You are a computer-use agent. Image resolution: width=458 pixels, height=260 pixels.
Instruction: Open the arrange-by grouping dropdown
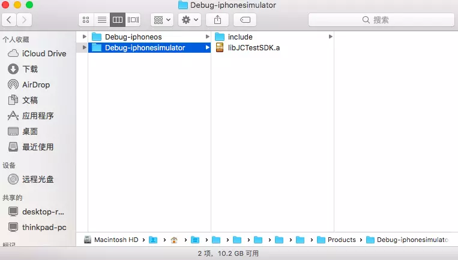point(162,20)
